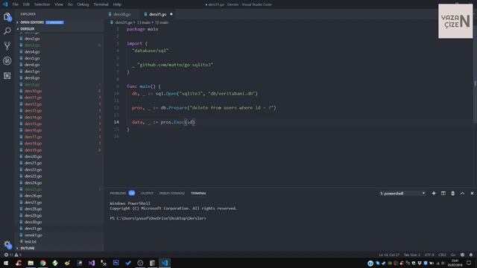This screenshot has width=477, height=268.
Task: Open ornek1.go in the explorer
Action: tap(33, 235)
